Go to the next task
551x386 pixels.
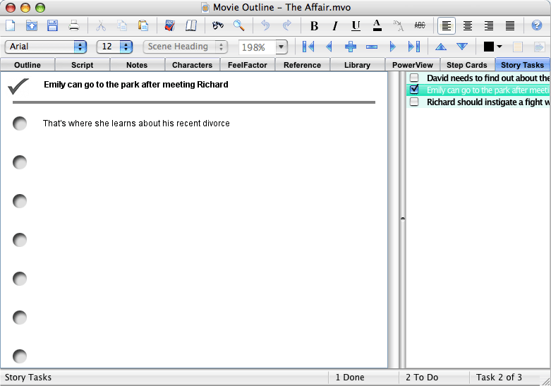pos(392,47)
